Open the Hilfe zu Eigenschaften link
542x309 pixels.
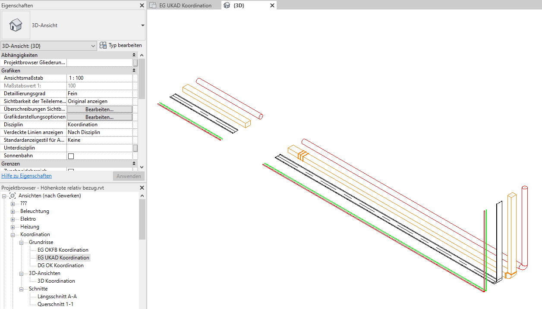coord(26,176)
